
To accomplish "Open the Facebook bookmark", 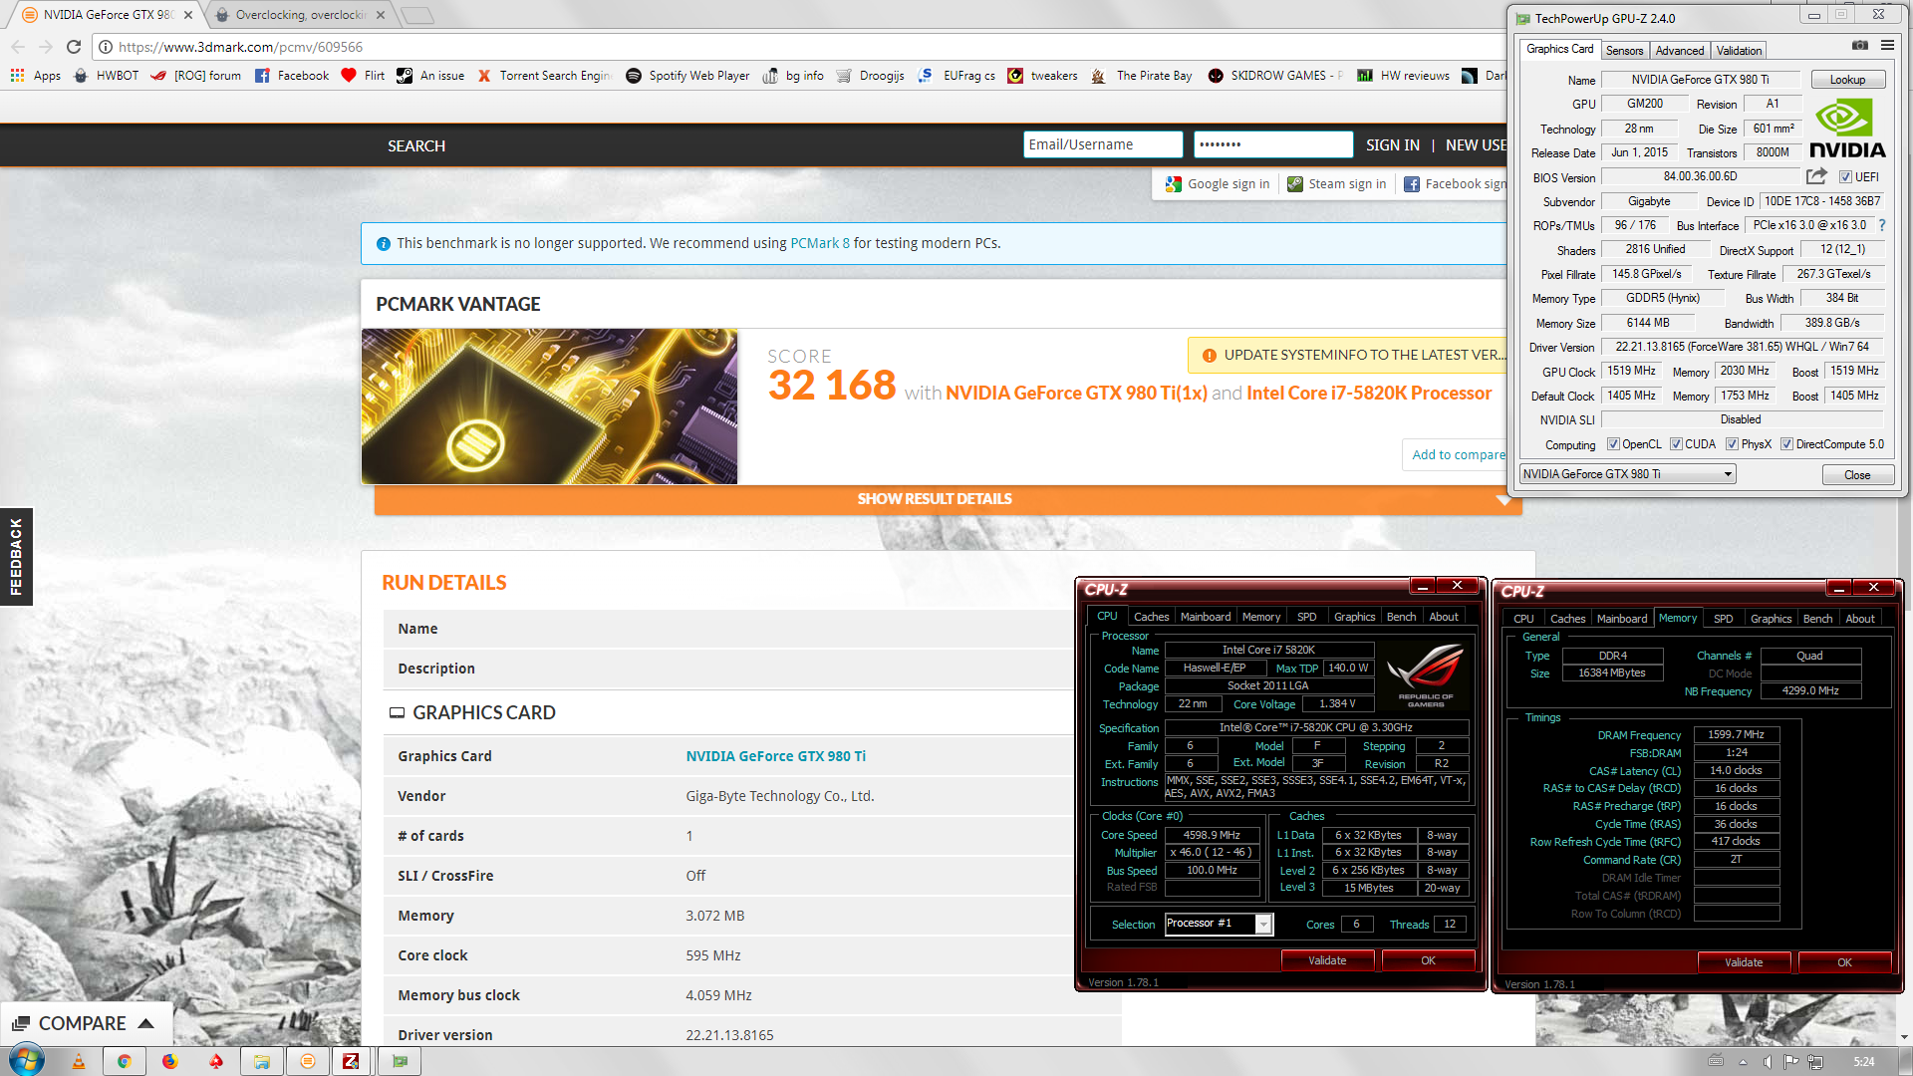I will pyautogui.click(x=292, y=76).
